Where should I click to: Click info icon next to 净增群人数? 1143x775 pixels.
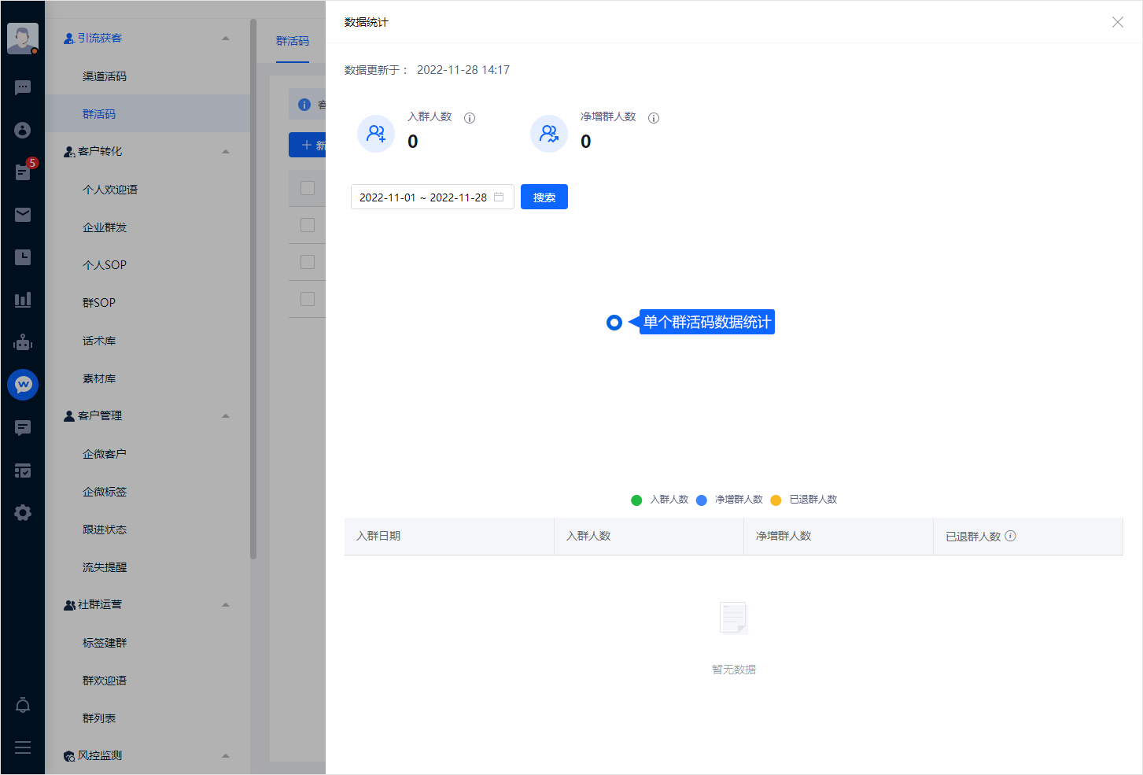pyautogui.click(x=654, y=118)
